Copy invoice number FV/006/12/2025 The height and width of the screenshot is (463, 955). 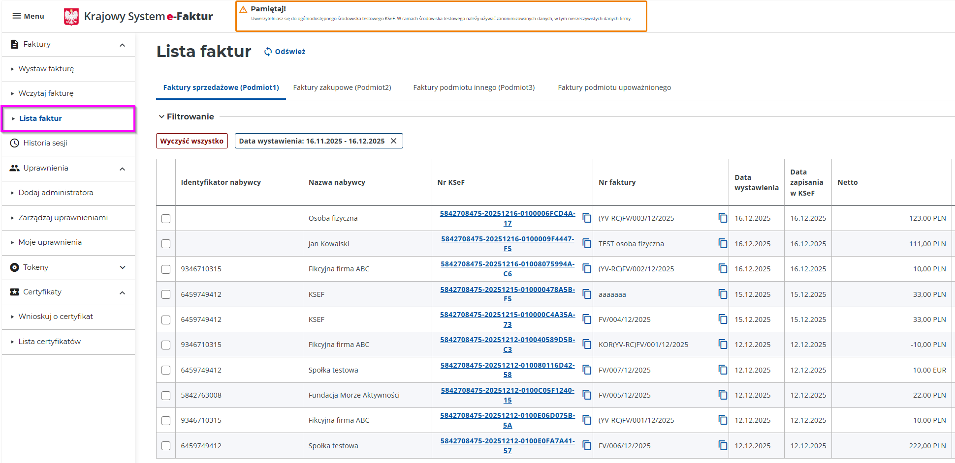pyautogui.click(x=723, y=445)
